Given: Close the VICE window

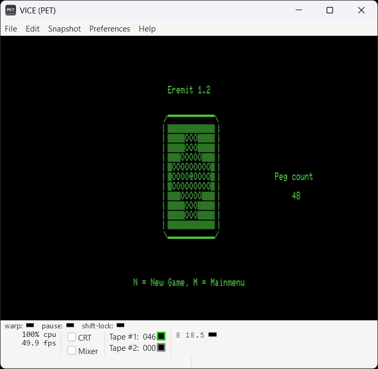Looking at the screenshot, I should 361,10.
